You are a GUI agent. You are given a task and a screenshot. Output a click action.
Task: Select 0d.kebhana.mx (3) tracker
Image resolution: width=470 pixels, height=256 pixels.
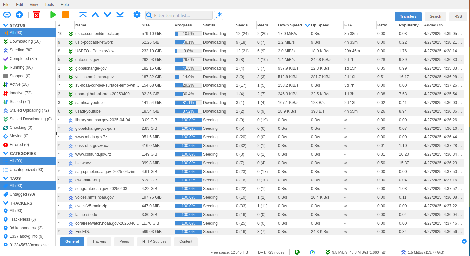tap(28, 228)
